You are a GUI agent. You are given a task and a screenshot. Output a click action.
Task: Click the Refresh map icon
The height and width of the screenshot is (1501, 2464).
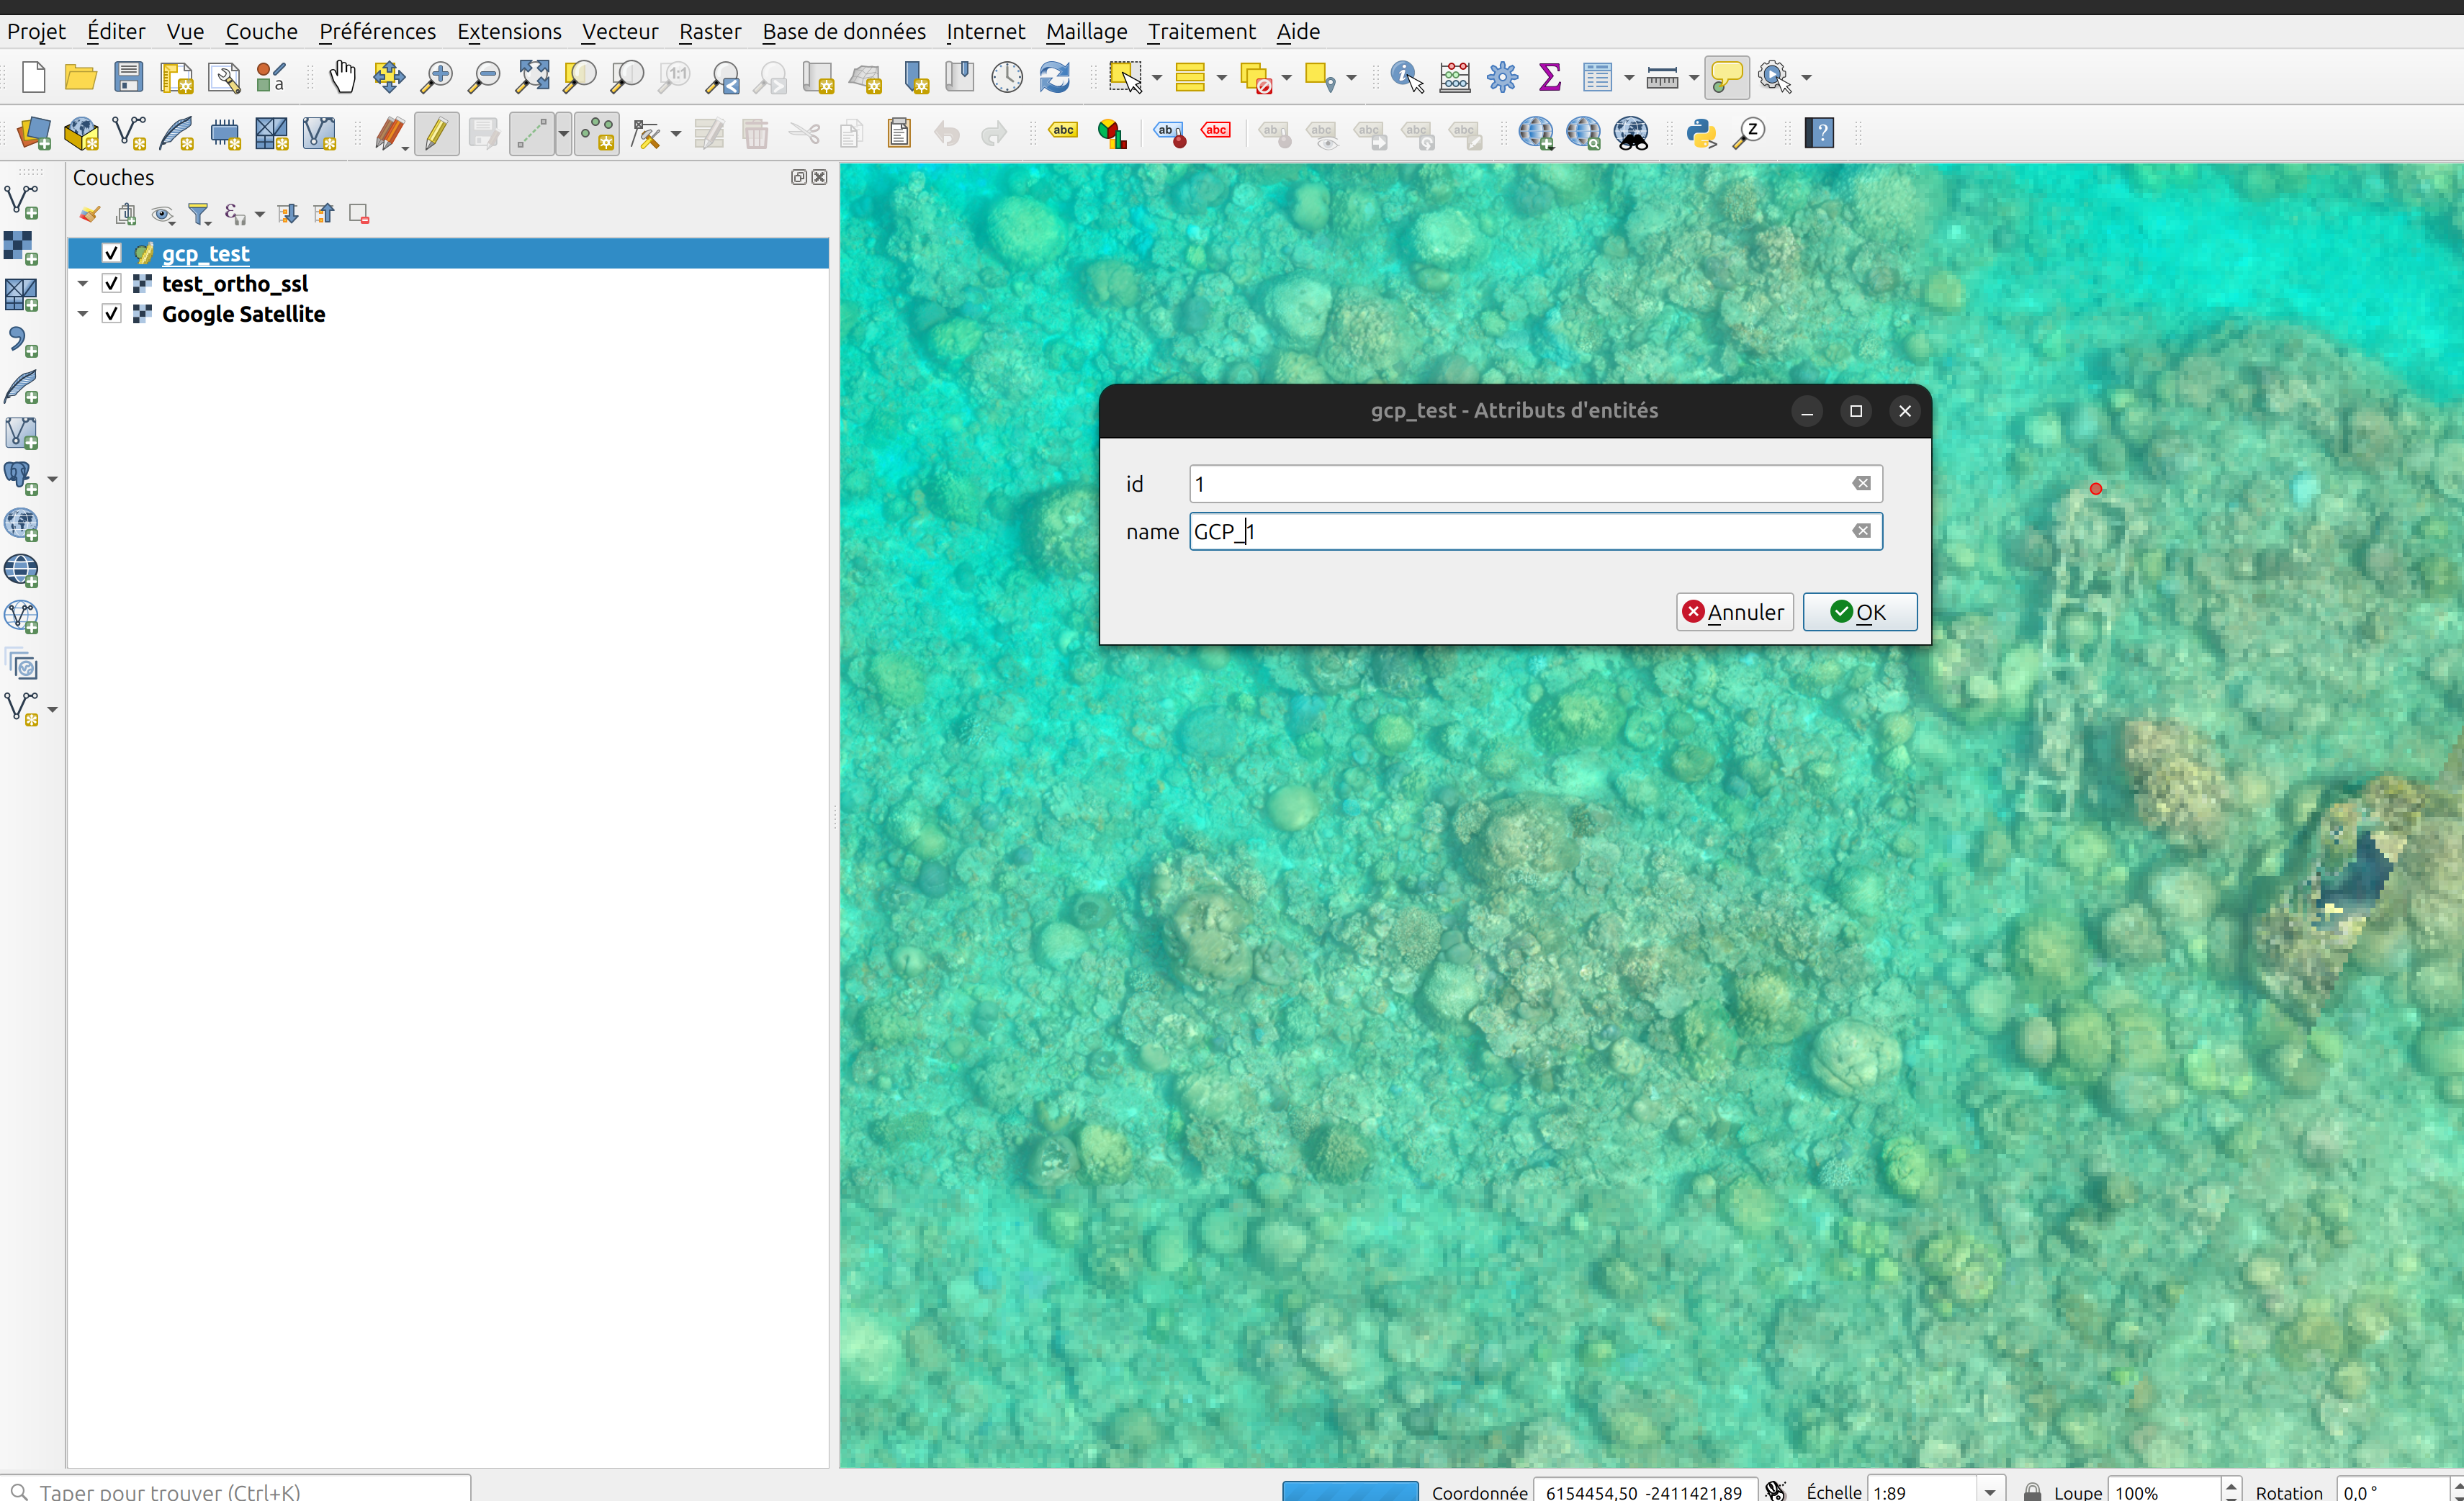click(1055, 77)
